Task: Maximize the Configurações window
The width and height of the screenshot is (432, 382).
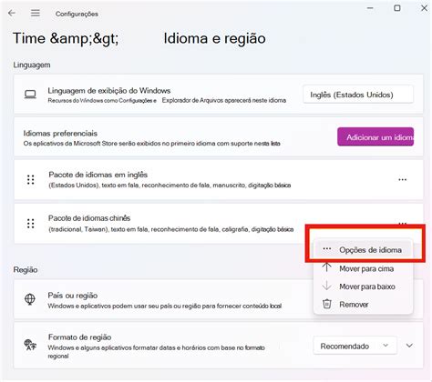Action: pyautogui.click(x=397, y=8)
